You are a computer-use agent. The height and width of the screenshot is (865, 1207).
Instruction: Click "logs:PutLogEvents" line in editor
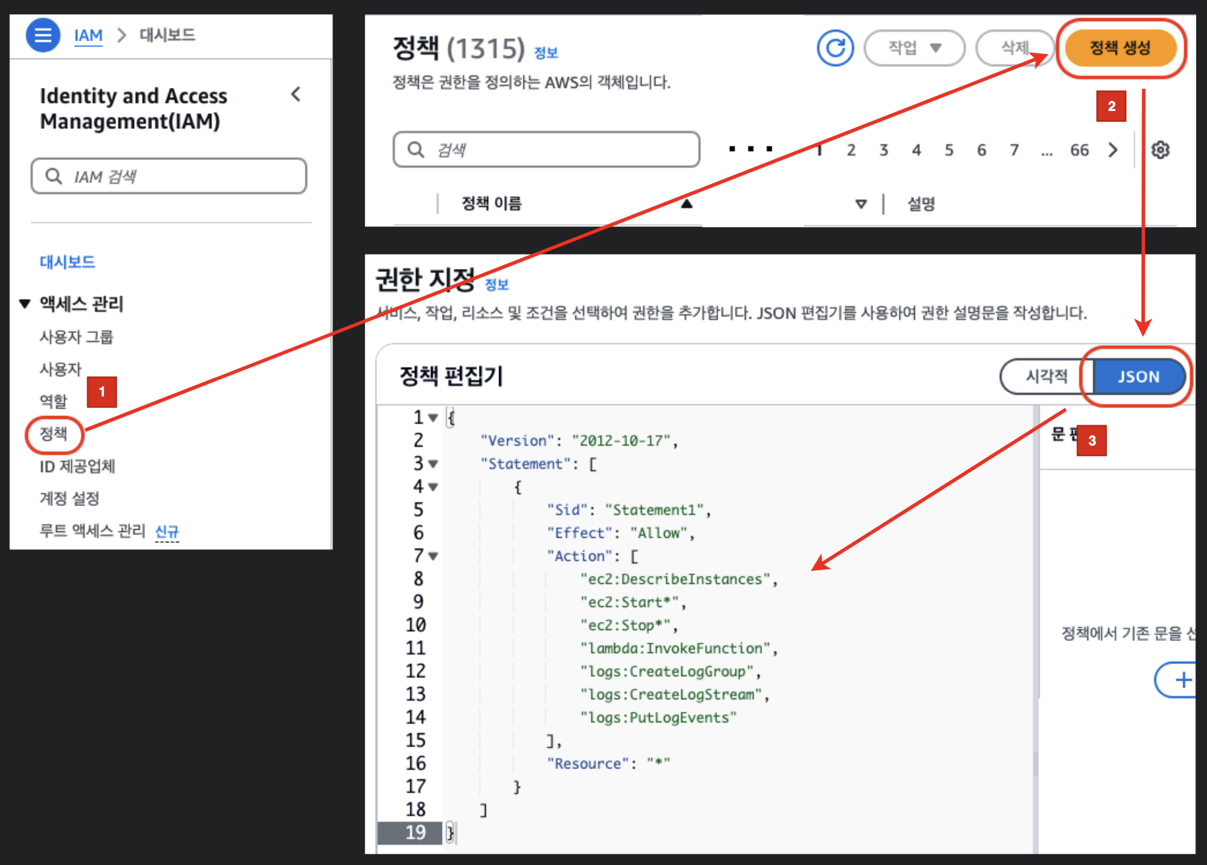click(658, 718)
